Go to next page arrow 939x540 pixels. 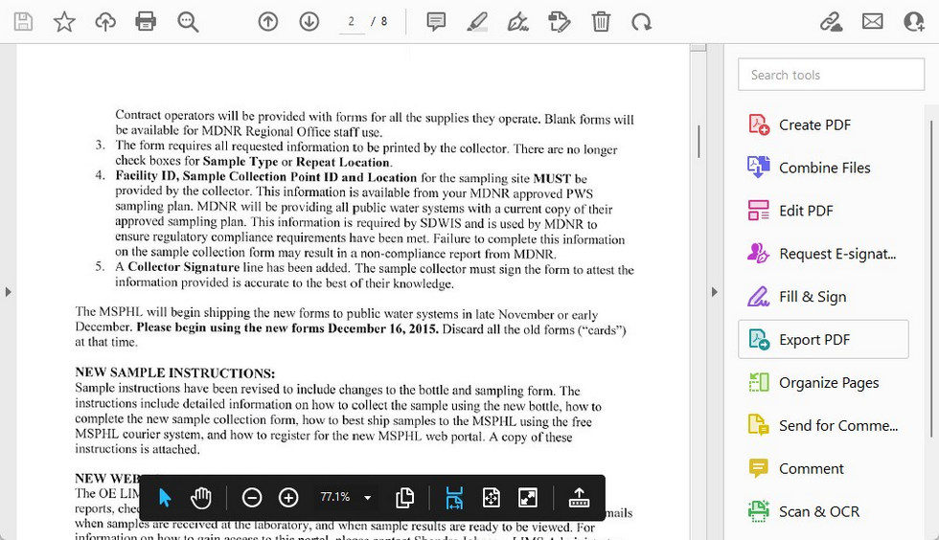309,22
